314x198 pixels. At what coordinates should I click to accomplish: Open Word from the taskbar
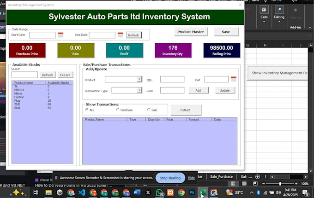137,192
